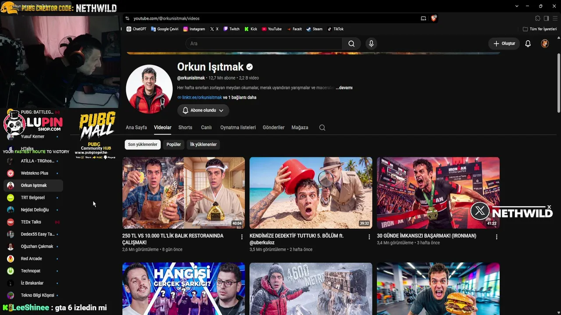This screenshot has width=561, height=315.
Task: Click the Oluştur create button
Action: click(504, 44)
